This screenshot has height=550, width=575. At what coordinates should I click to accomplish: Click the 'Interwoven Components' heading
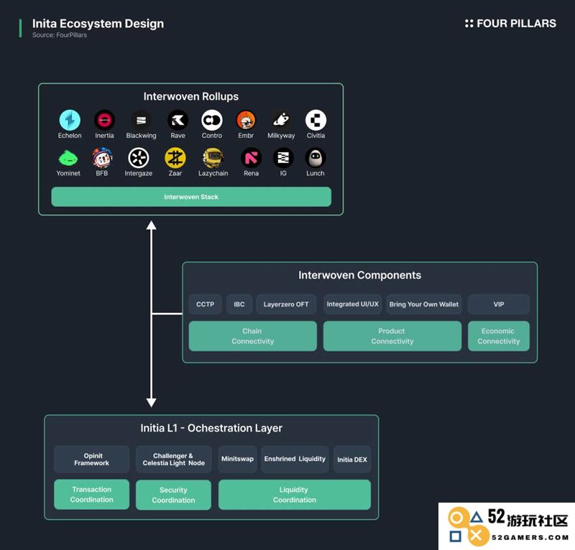pyautogui.click(x=360, y=275)
